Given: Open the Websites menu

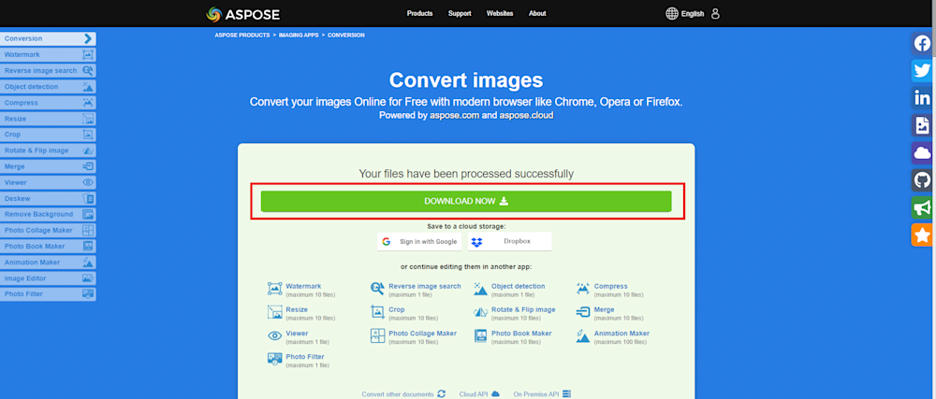Looking at the screenshot, I should [x=500, y=14].
